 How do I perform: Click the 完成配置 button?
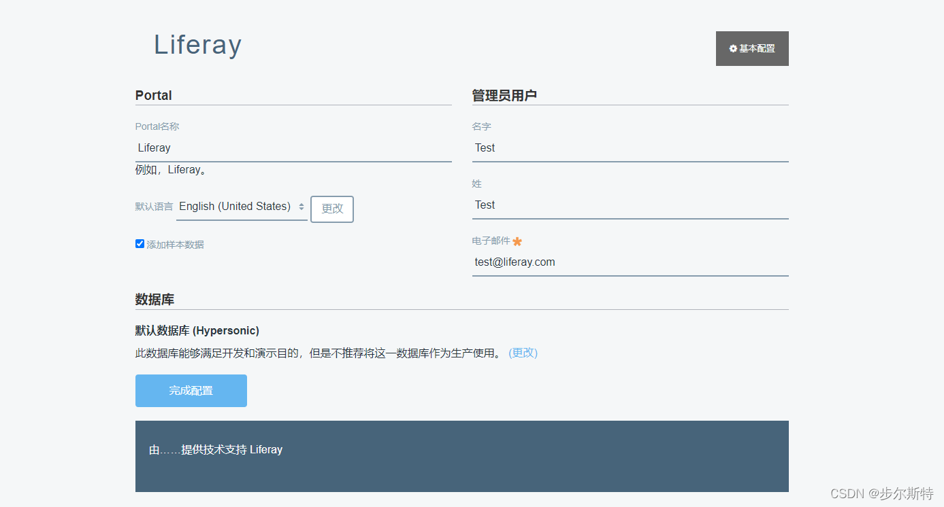191,391
